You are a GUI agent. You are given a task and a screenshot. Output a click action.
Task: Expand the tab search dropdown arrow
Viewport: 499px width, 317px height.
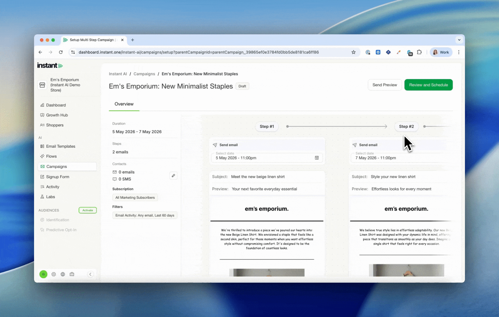[x=459, y=40]
